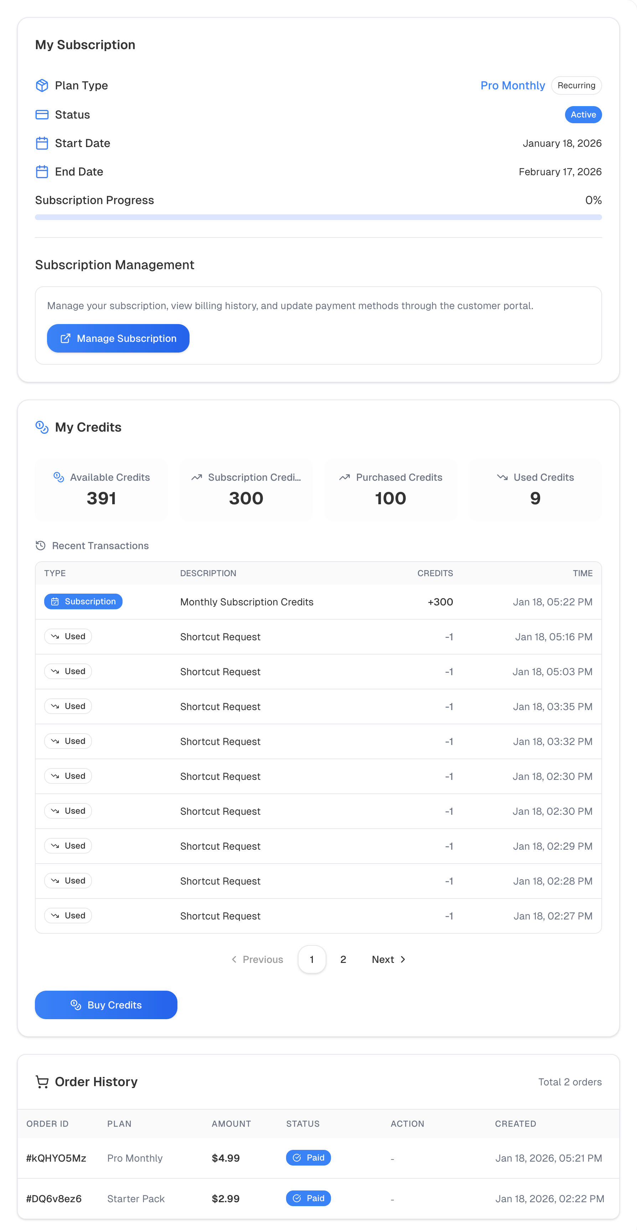Click the My Credits coins icon
The width and height of the screenshot is (637, 1230).
(x=42, y=427)
